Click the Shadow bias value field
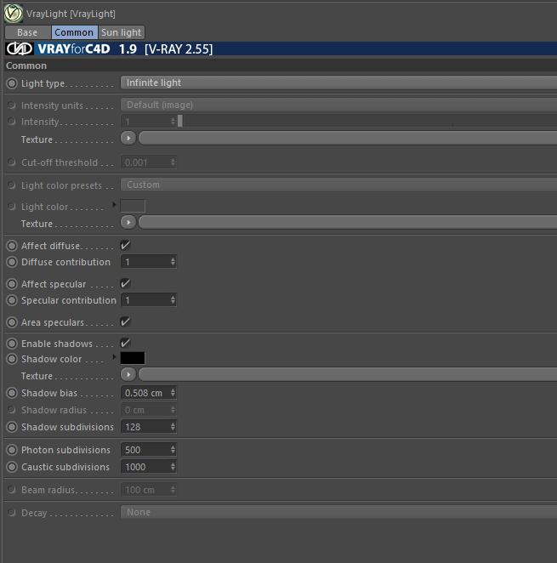This screenshot has width=557, height=563. [x=148, y=393]
